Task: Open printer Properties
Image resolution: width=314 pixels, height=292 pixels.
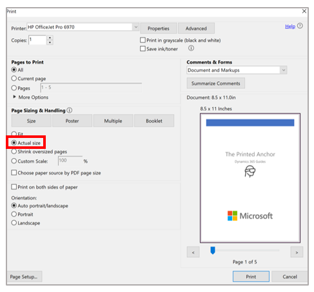Action: coord(159,28)
